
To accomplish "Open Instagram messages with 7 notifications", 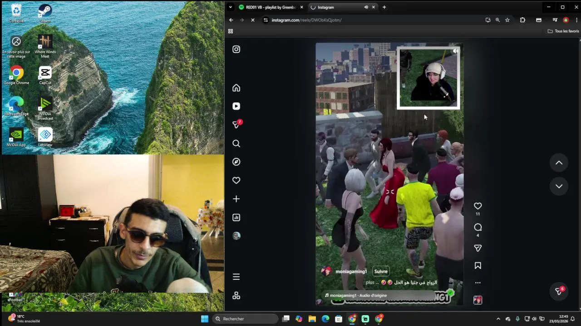I will (x=236, y=124).
